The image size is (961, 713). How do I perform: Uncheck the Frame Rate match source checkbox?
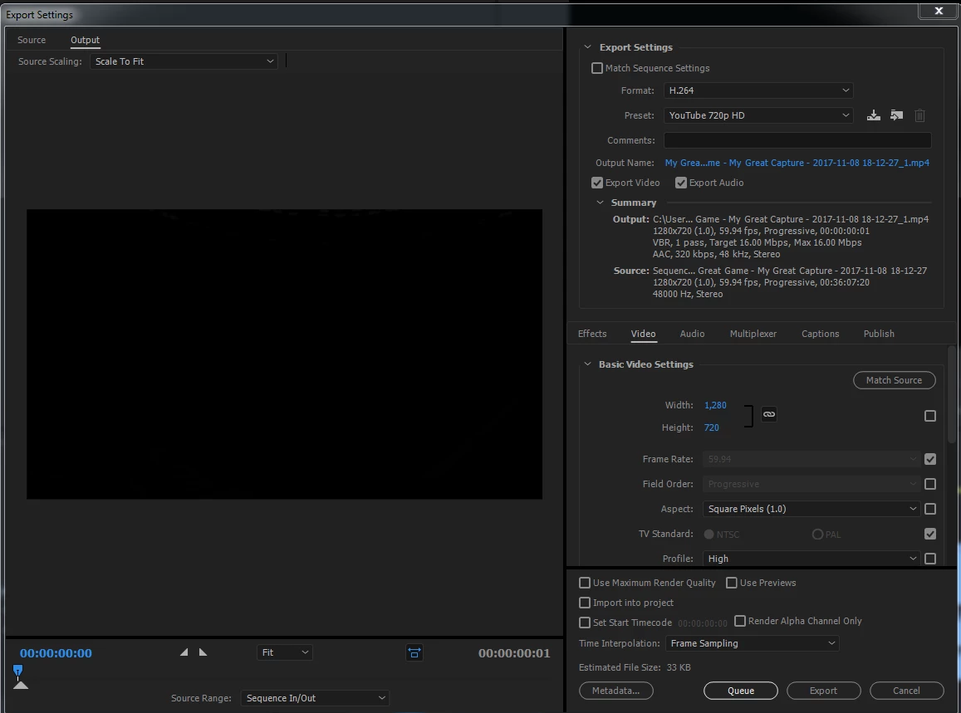pos(929,459)
